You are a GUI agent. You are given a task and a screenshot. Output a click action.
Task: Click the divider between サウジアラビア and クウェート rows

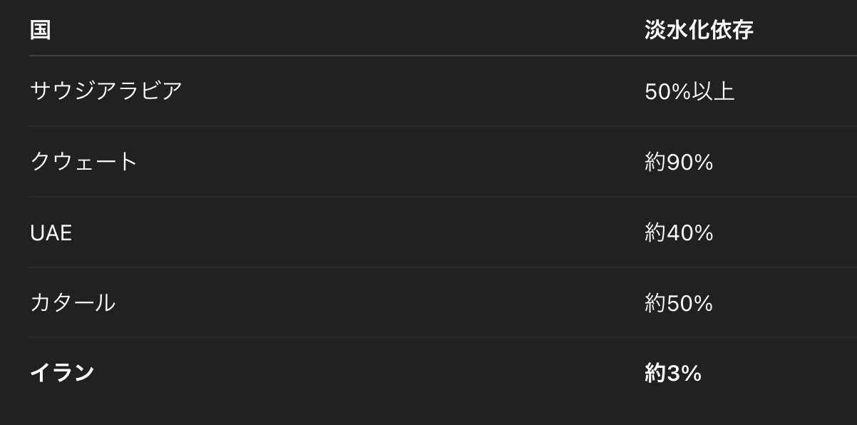[x=428, y=126]
